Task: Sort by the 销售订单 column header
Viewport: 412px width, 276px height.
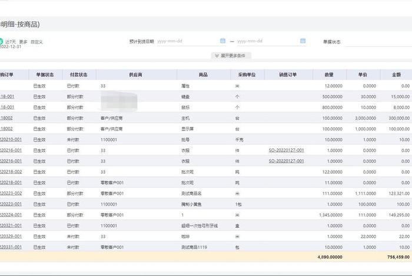Action: tap(288, 75)
